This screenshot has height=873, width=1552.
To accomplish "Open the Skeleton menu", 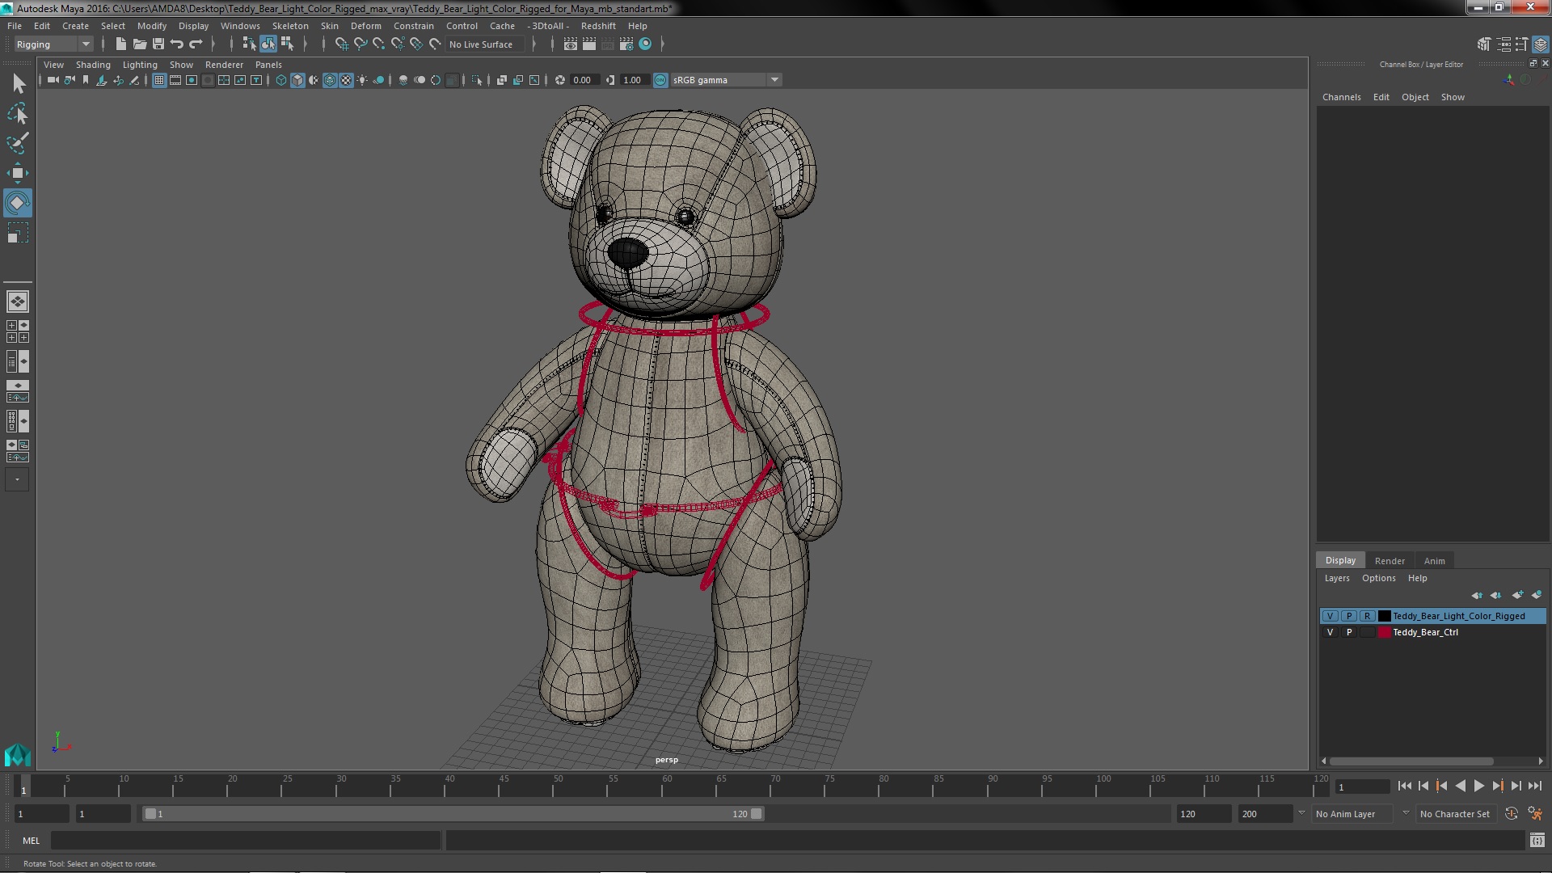I will coord(290,26).
